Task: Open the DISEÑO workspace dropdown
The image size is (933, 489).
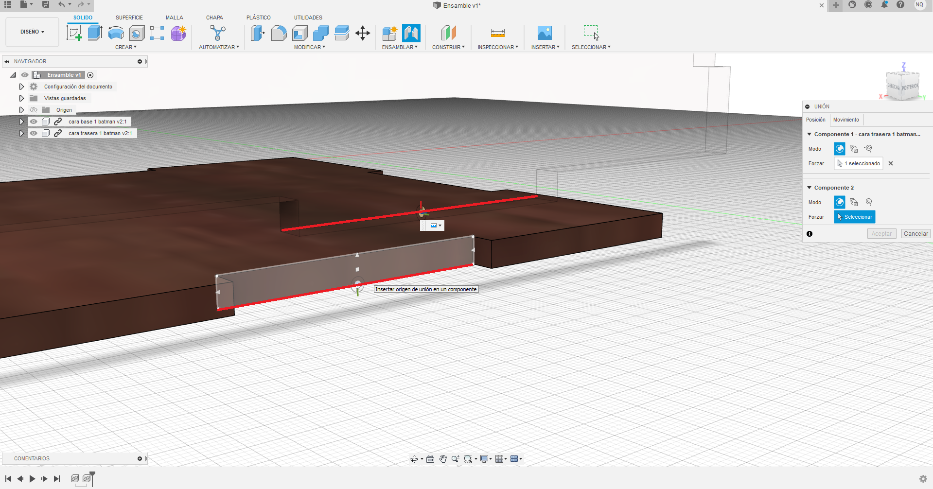Action: click(32, 32)
